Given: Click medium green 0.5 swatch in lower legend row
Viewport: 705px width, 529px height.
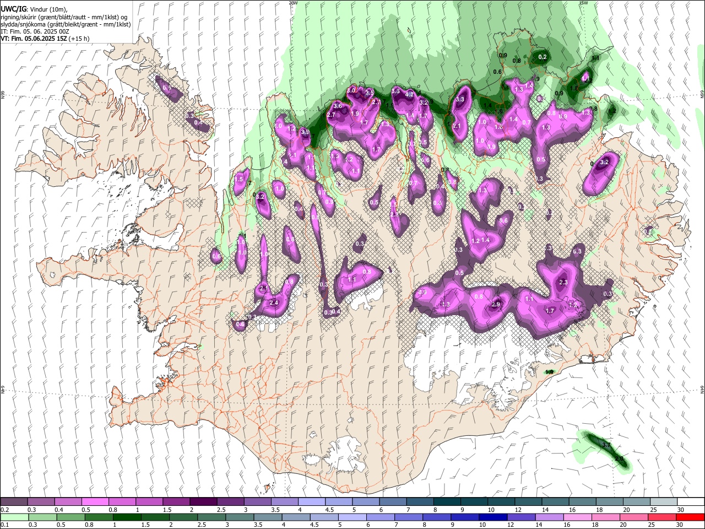Looking at the screenshot, I should click(70, 517).
